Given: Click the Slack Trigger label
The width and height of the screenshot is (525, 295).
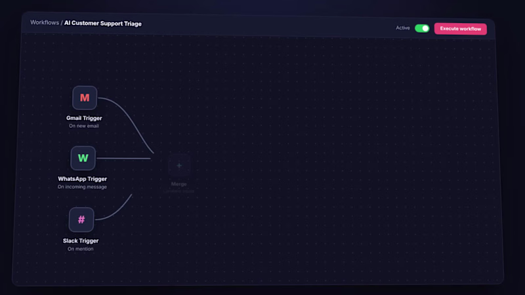Looking at the screenshot, I should pyautogui.click(x=81, y=241).
